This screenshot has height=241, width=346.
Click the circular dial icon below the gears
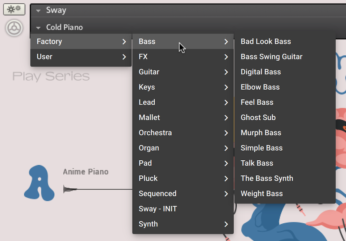point(14,28)
